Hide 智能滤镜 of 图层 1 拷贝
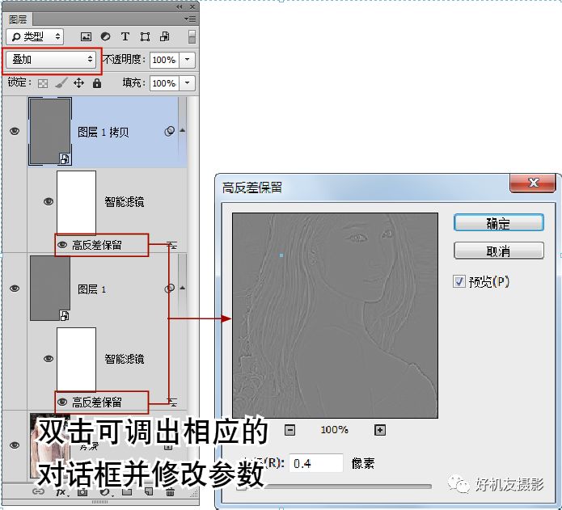Viewport: 562px width, 510px height. point(49,201)
